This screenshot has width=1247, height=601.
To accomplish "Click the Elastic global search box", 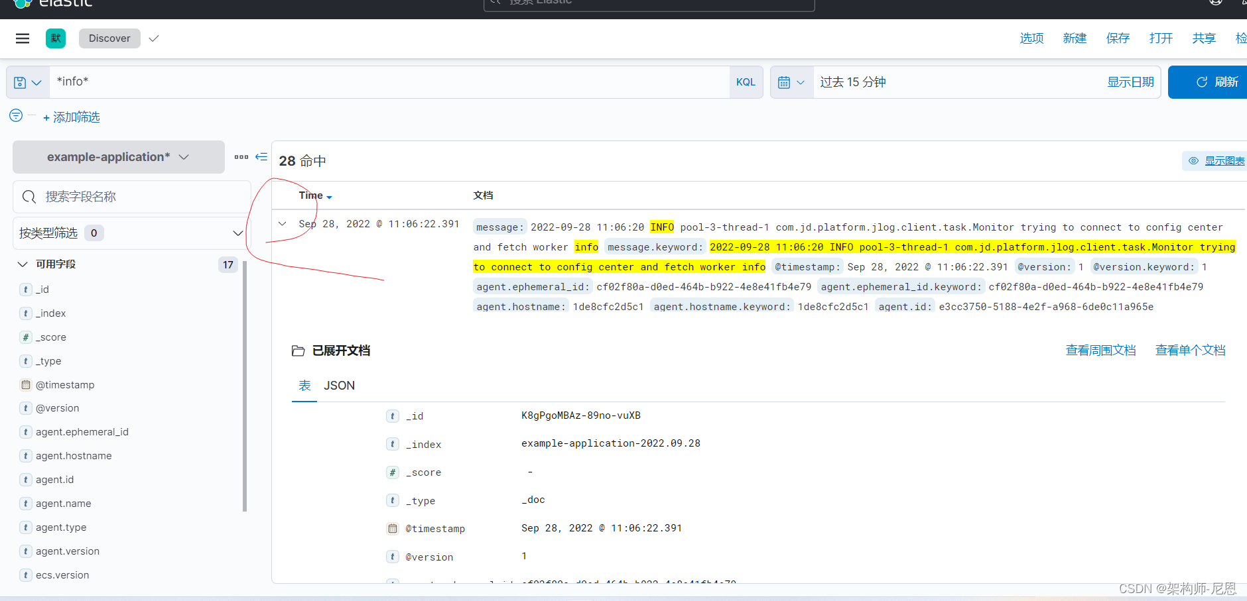I will pyautogui.click(x=649, y=4).
